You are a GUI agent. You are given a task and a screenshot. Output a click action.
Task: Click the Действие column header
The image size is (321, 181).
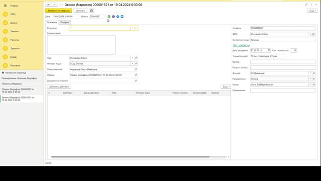(68, 93)
